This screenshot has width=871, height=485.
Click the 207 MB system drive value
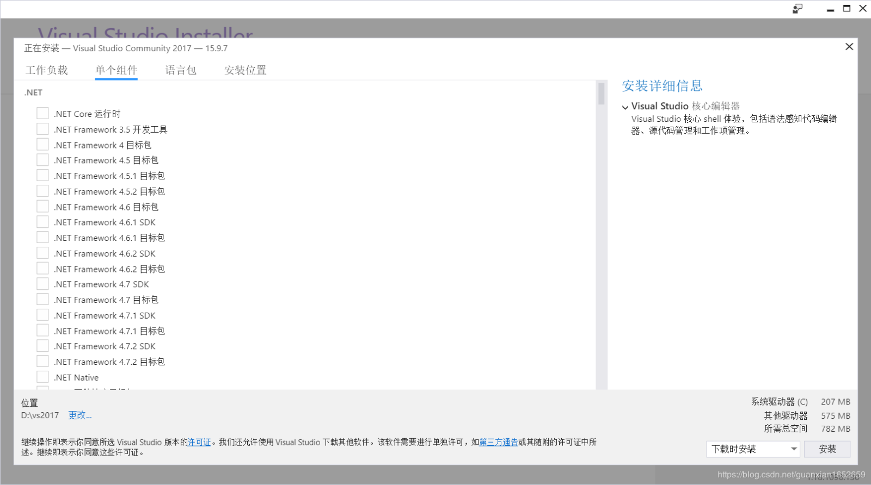pos(836,402)
